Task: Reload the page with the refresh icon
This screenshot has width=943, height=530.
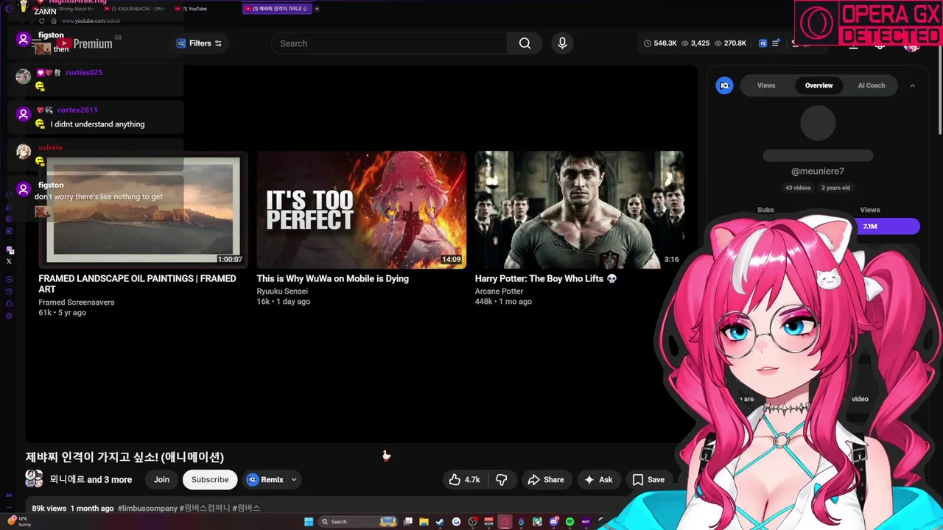Action: pyautogui.click(x=42, y=21)
